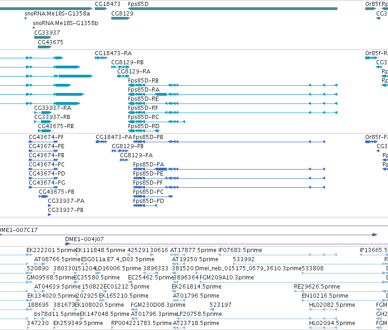
Task: Click EST ESG011a.E7.4_D03.5prime
Action: [118, 259]
